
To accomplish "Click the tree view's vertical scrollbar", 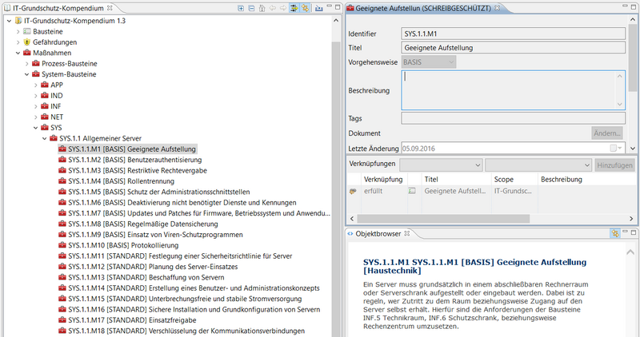I will point(336,188).
